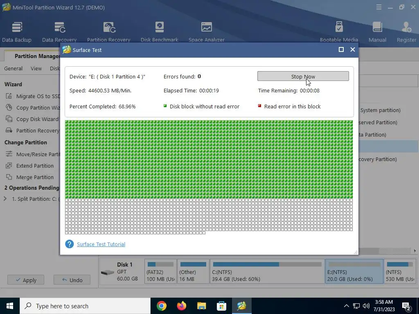Screen dimensions: 419x314
Task: Open the hamburger menu in the title bar
Action: pos(378,7)
